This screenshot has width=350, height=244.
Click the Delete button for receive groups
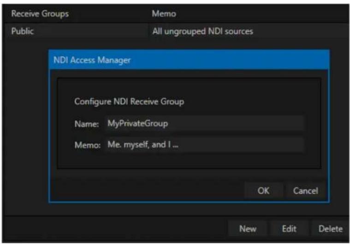(x=331, y=229)
